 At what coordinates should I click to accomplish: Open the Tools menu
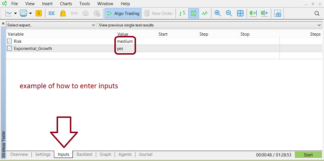pyautogui.click(x=85, y=4)
